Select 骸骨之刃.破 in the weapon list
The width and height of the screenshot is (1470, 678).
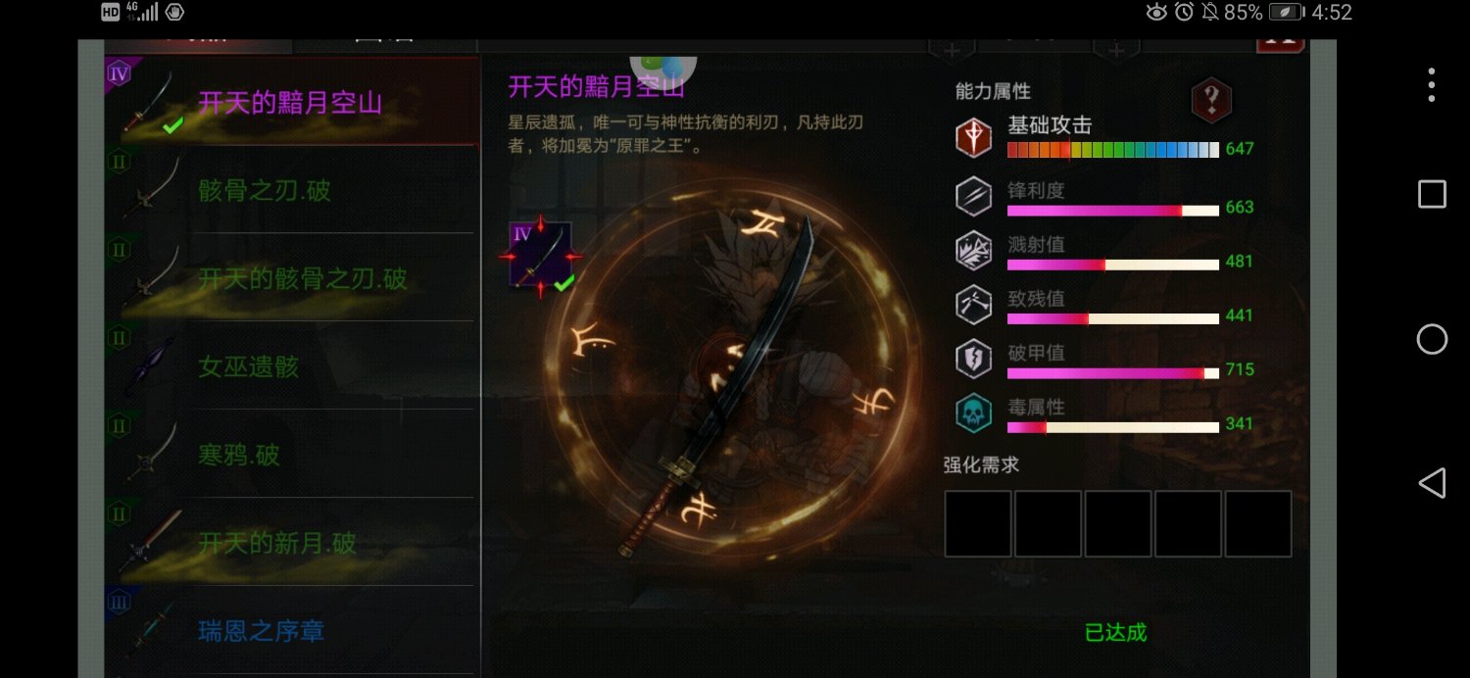coord(292,189)
